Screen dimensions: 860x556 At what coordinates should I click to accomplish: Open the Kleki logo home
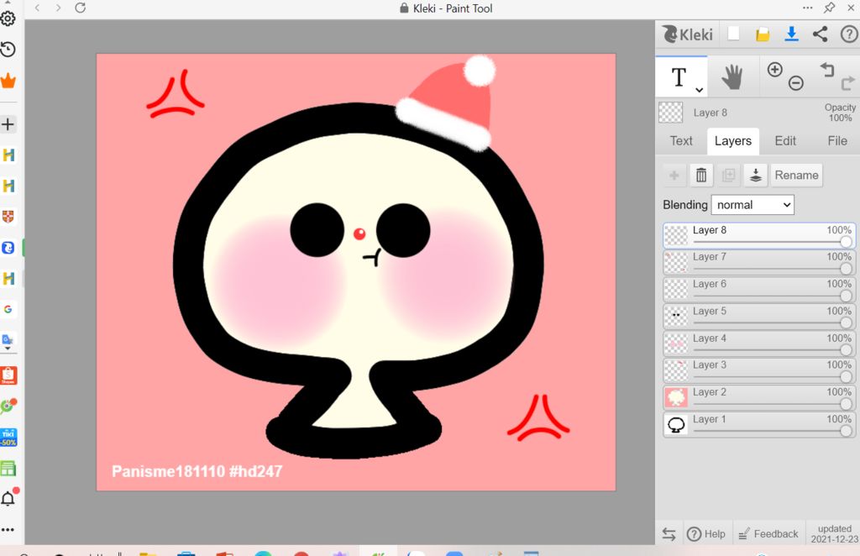pos(688,34)
